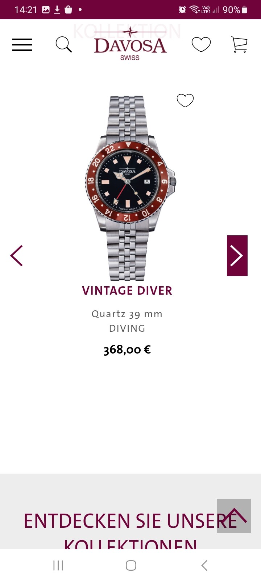Tap the DIVING category label

click(x=127, y=328)
